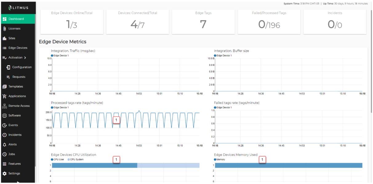Open Configuration under Activation

pyautogui.click(x=22, y=67)
